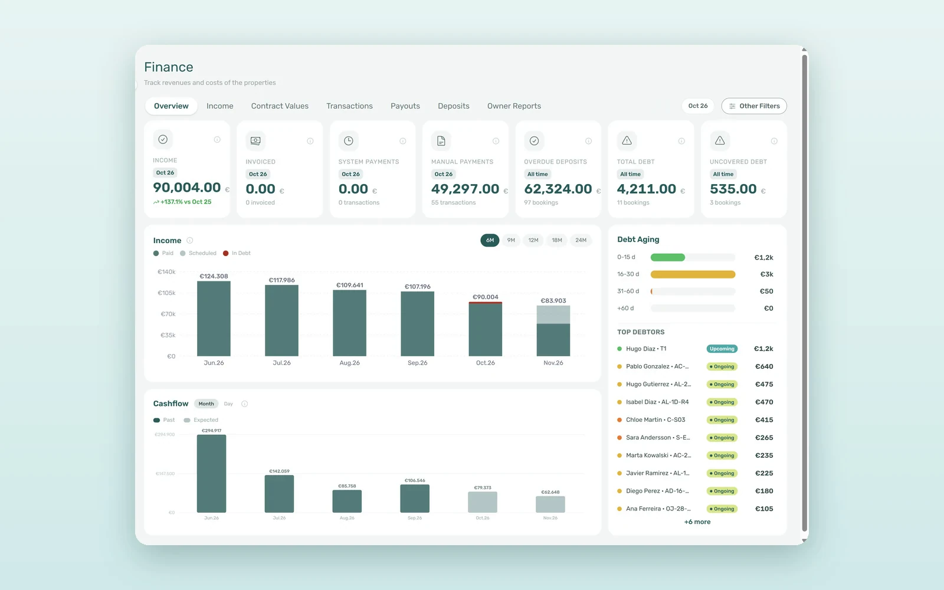The height and width of the screenshot is (590, 944).
Task: Open info tooltip on Uncovered Debt card
Action: click(774, 141)
